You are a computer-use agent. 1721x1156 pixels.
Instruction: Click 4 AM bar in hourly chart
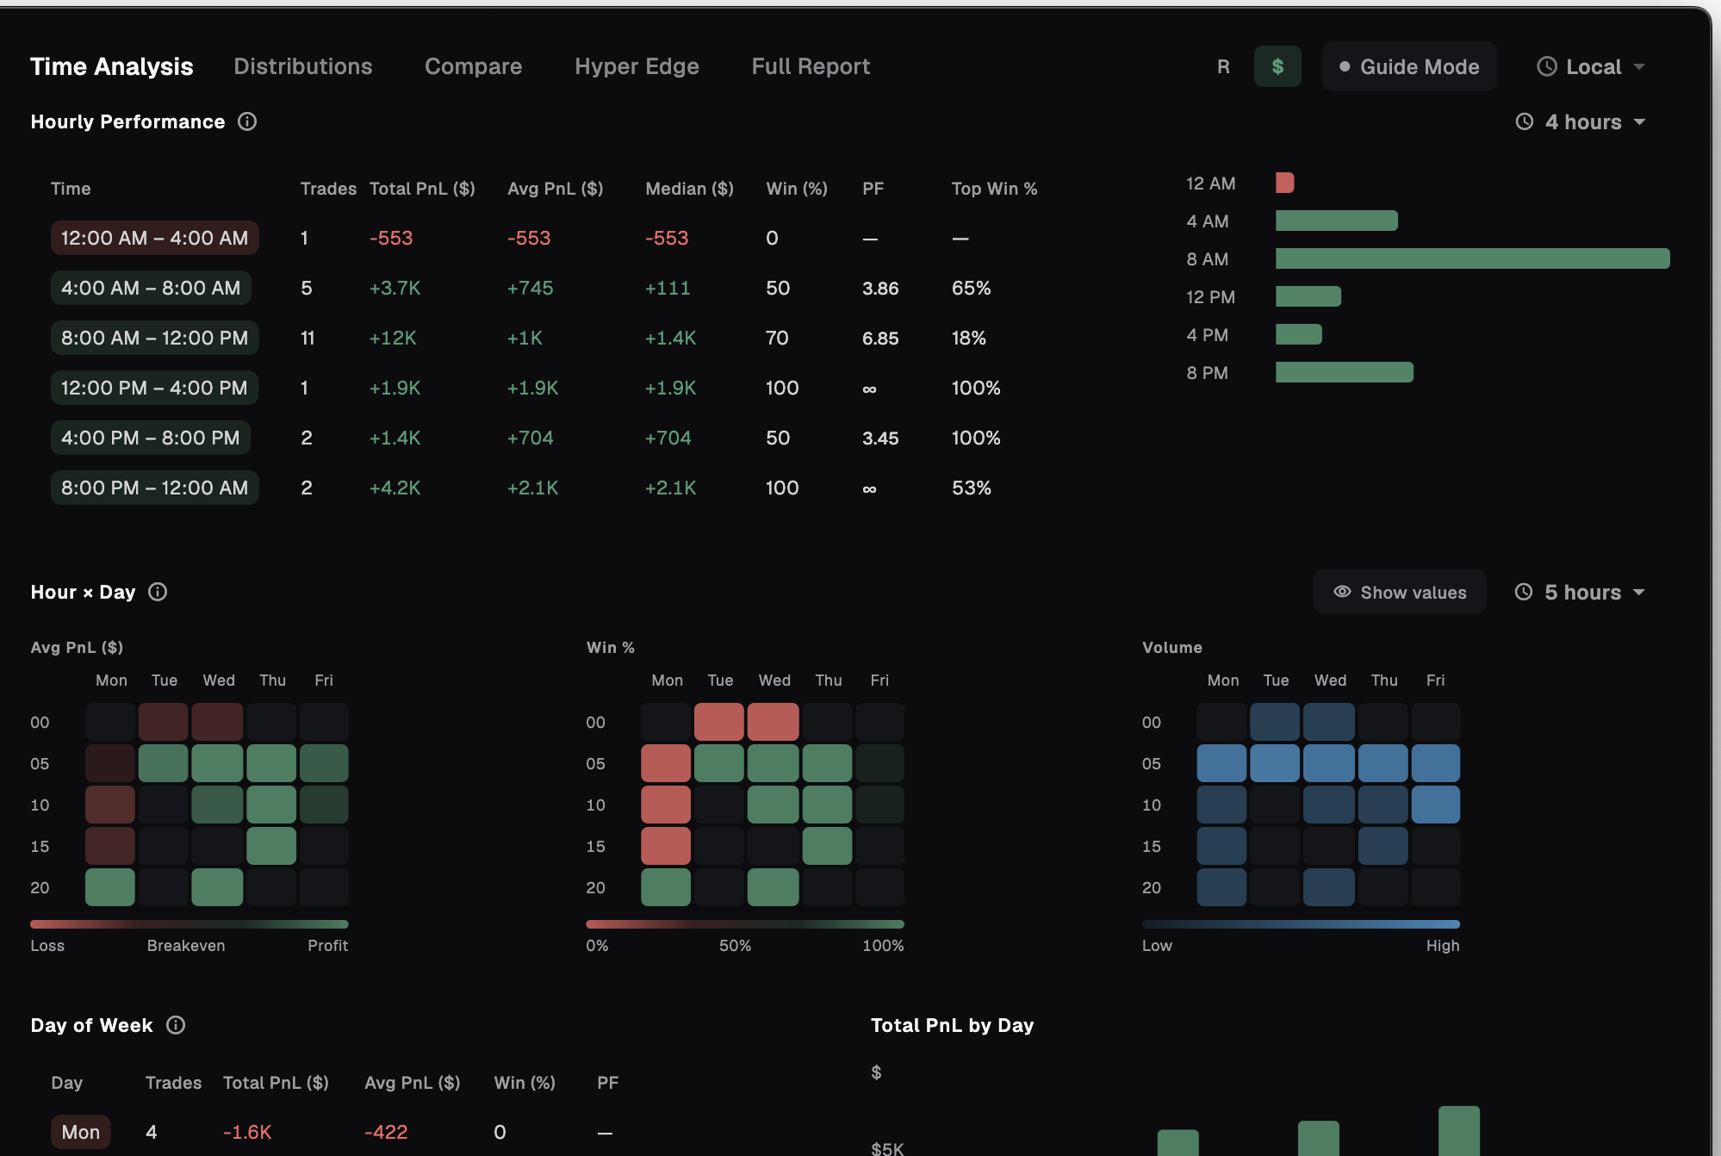(x=1337, y=221)
